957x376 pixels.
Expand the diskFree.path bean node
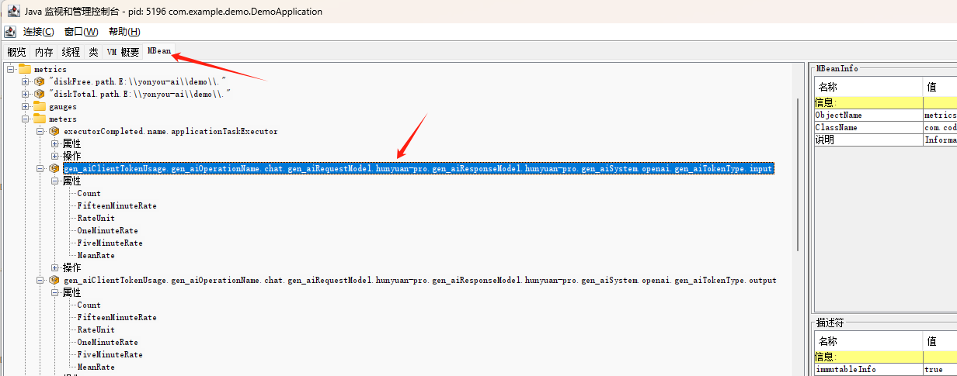tap(26, 81)
